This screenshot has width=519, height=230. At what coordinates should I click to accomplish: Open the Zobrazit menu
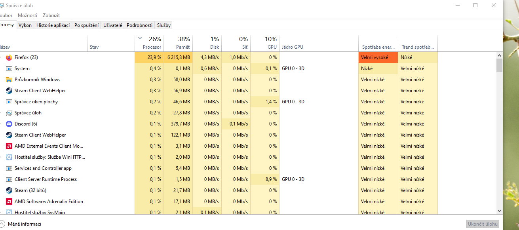coord(51,15)
